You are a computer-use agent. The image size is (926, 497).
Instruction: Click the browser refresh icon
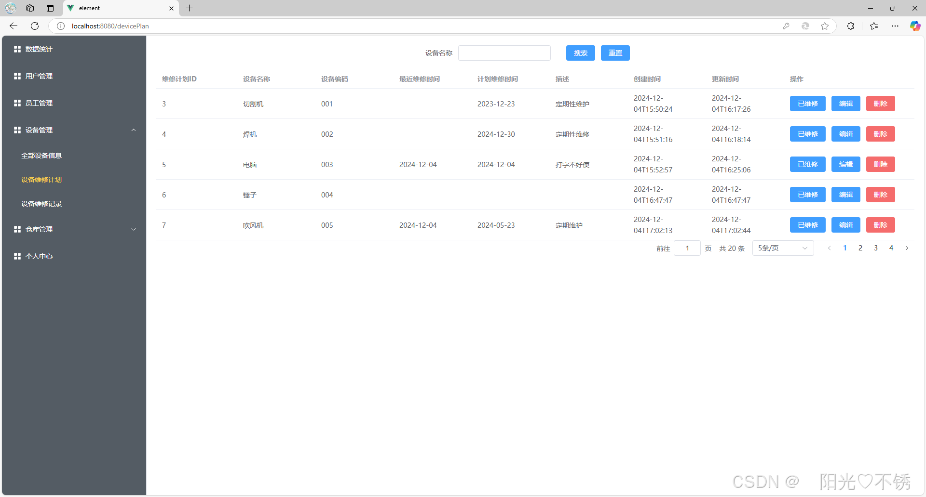click(34, 26)
